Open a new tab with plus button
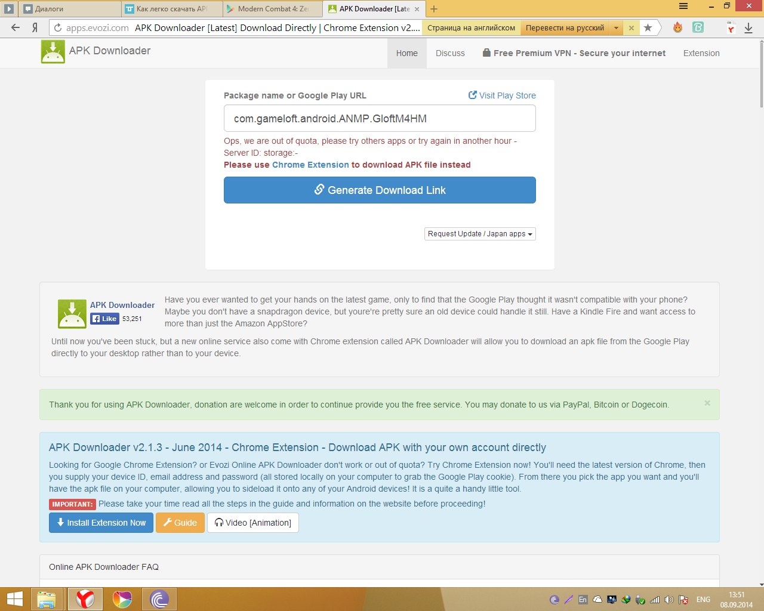 coord(434,9)
